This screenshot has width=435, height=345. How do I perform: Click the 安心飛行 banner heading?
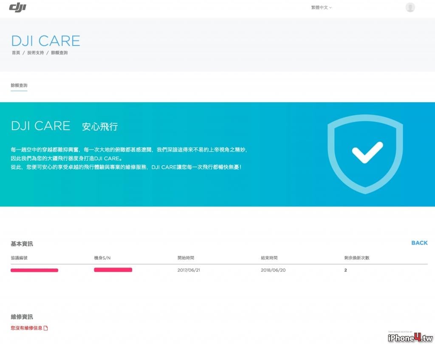[x=100, y=126]
